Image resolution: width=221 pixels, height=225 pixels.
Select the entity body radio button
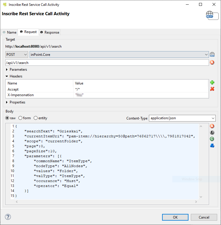[x=35, y=118]
